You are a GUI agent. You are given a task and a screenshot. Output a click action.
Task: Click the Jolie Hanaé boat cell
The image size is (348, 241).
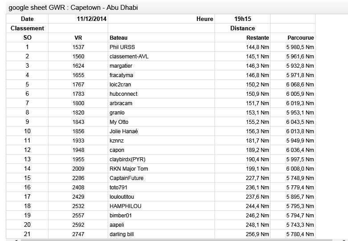pos(124,131)
